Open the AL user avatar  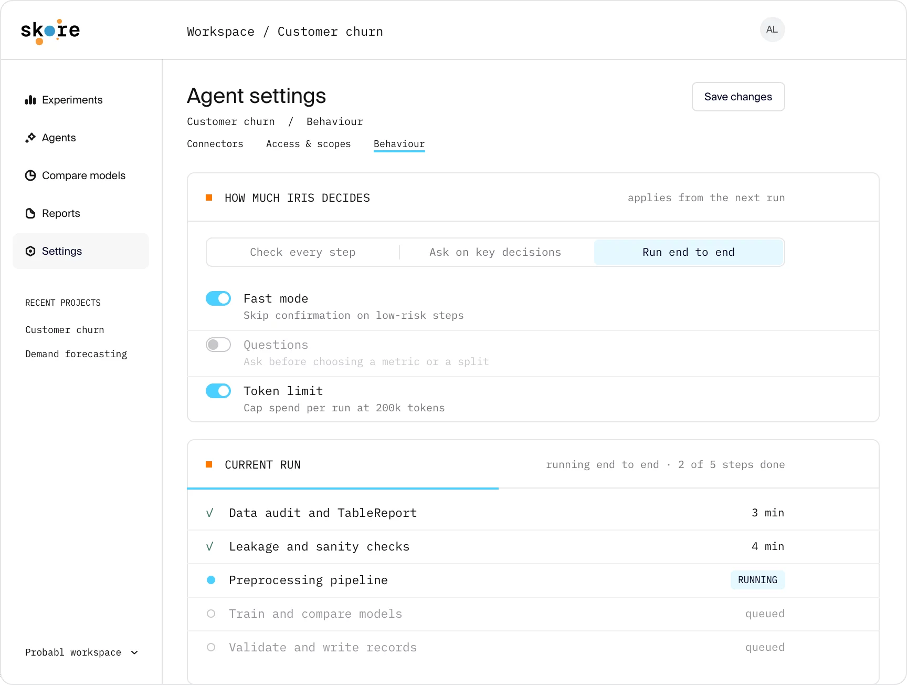pos(772,29)
